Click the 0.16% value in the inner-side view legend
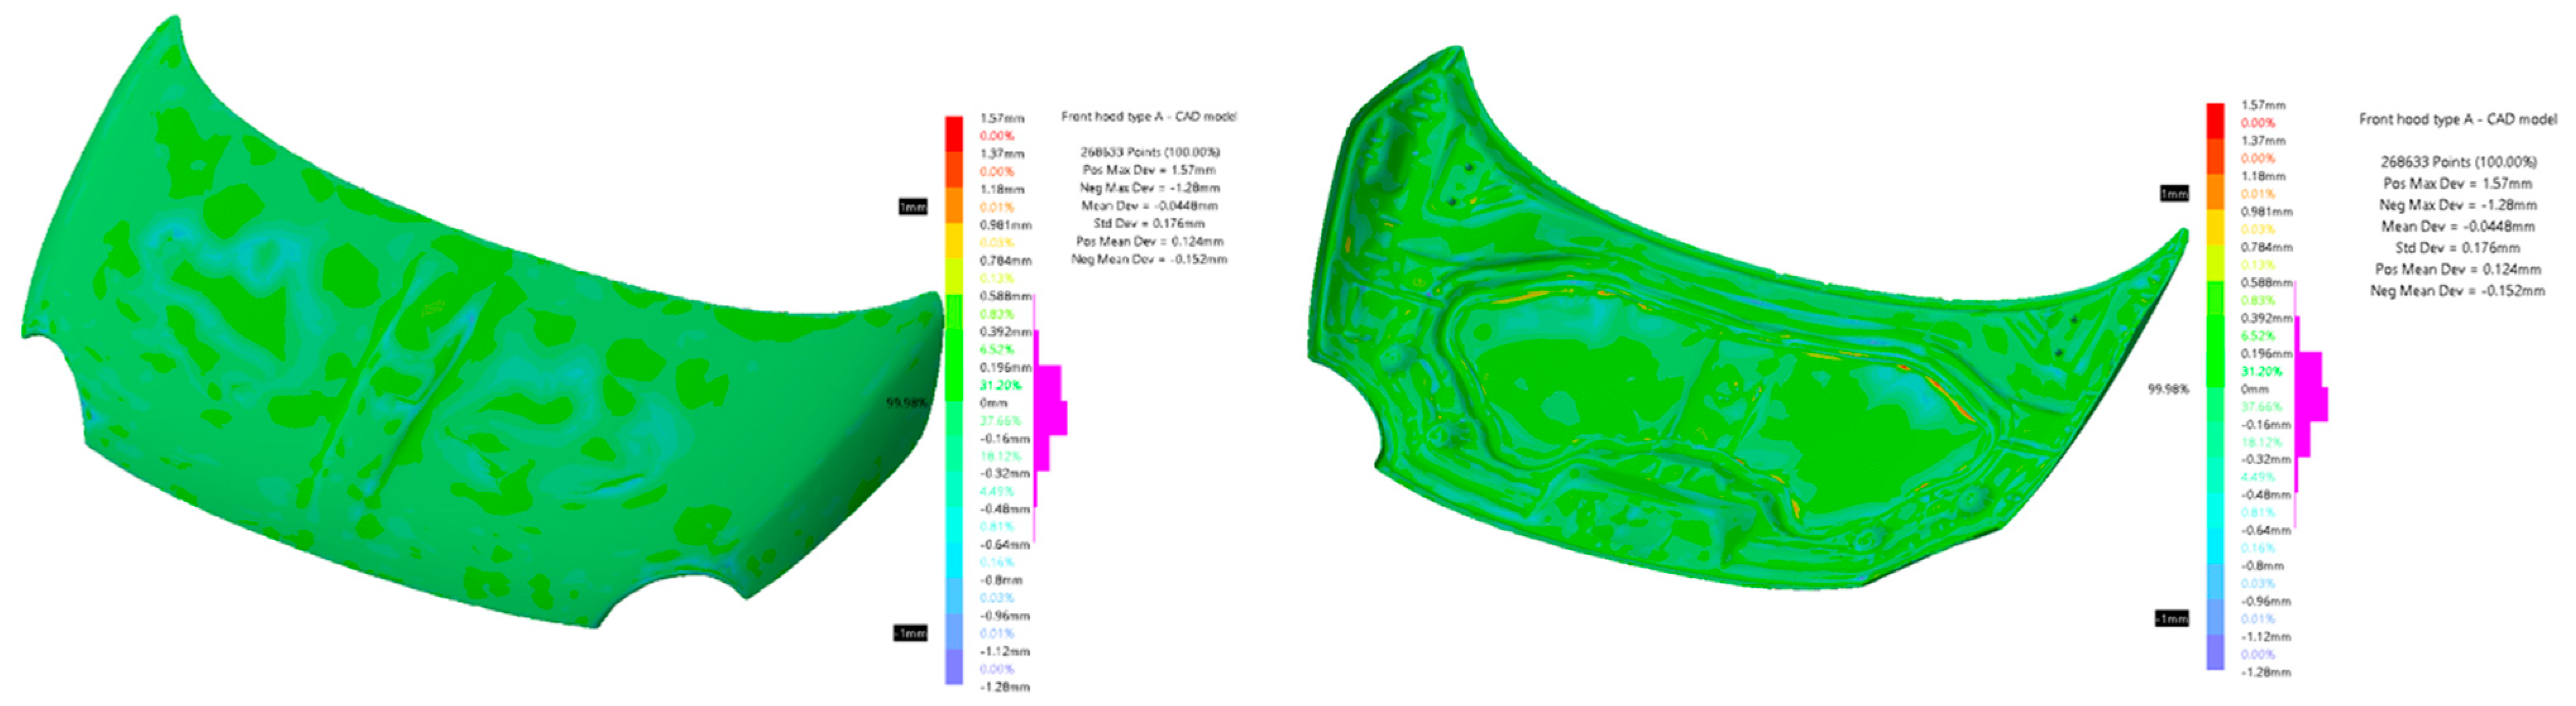This screenshot has width=2576, height=706. (x=2259, y=548)
